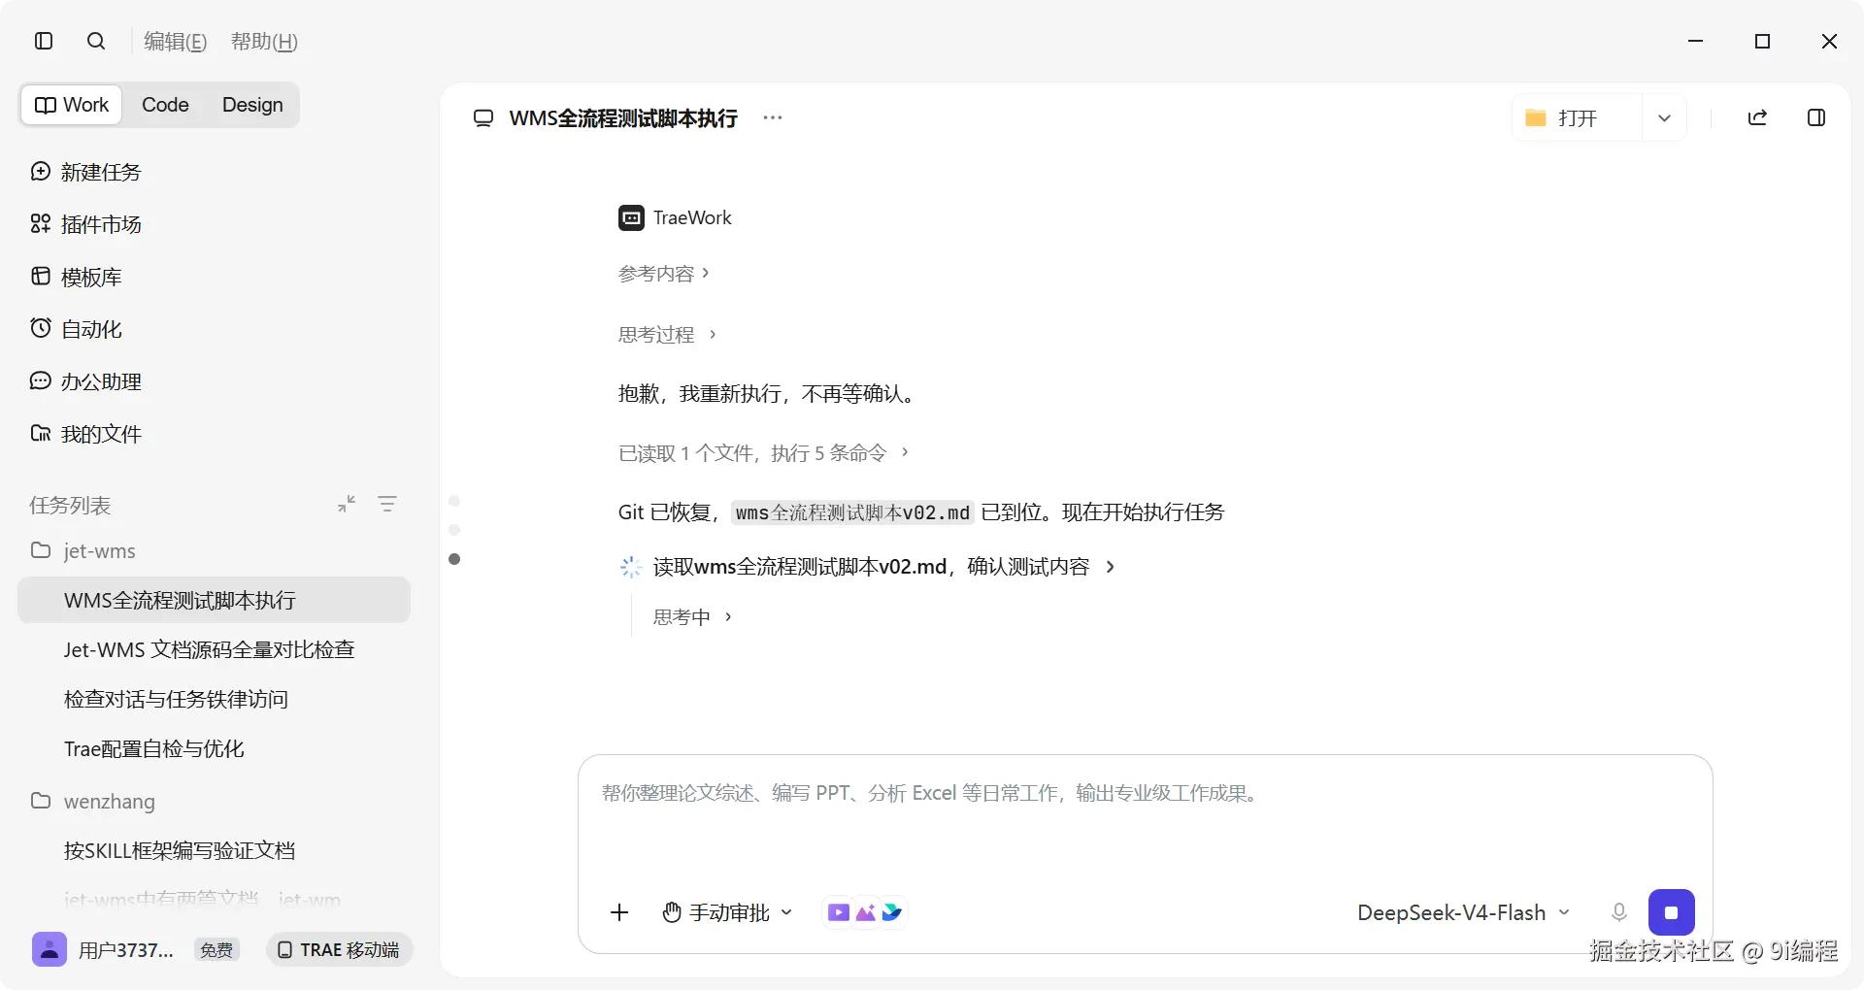
Task: Open the 帮助(H) menu
Action: pos(264,41)
